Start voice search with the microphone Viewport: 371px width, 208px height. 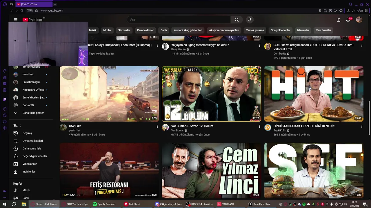(x=250, y=20)
